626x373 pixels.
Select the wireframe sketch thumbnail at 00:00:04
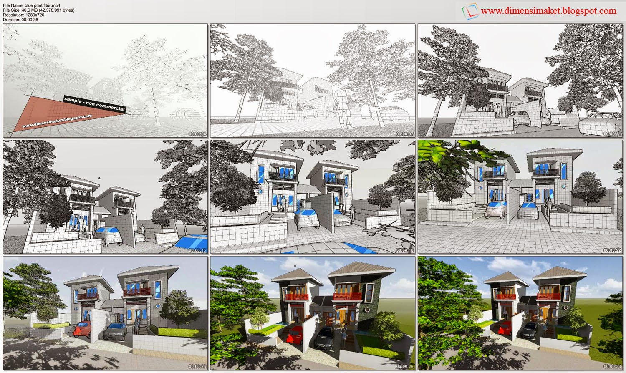pyautogui.click(x=104, y=79)
